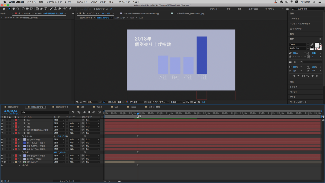Select the Selection (arrow) tool

click(9, 9)
